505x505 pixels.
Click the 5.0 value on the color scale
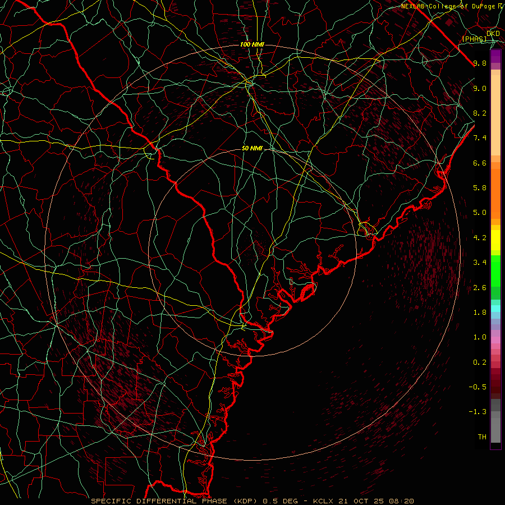(x=480, y=213)
